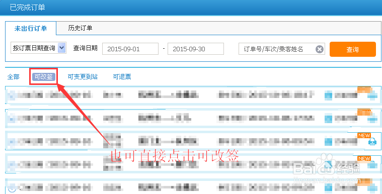Open the 历史订单 tab
This screenshot has width=382, height=194.
(x=80, y=28)
